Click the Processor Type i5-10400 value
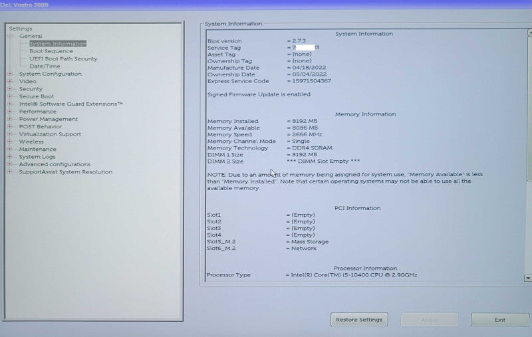This screenshot has width=532, height=337. (x=354, y=275)
